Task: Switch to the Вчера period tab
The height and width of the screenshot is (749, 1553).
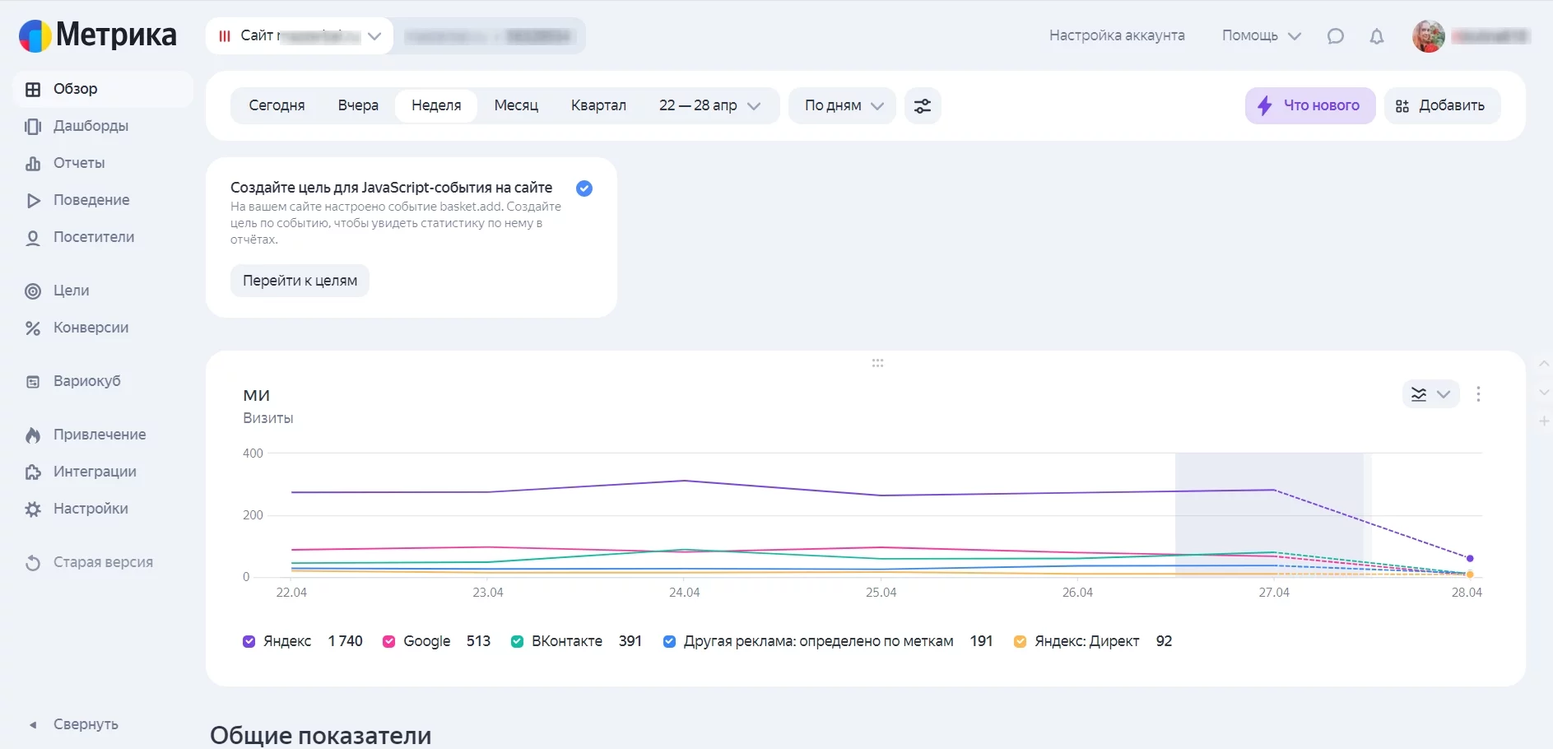Action: point(358,106)
